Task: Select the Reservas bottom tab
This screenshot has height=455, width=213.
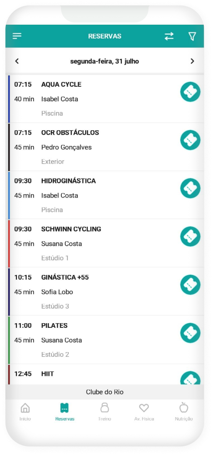Action: click(65, 411)
